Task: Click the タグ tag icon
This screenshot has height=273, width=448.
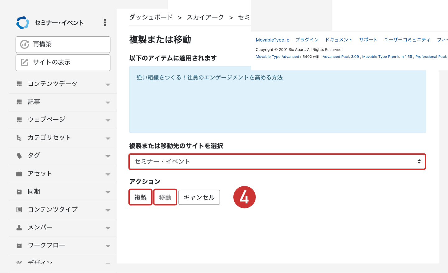Action: (x=19, y=156)
